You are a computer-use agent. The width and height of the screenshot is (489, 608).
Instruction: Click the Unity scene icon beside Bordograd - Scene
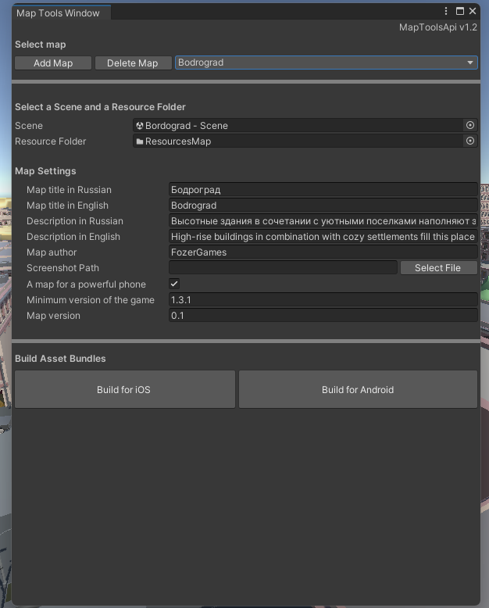pyautogui.click(x=140, y=126)
